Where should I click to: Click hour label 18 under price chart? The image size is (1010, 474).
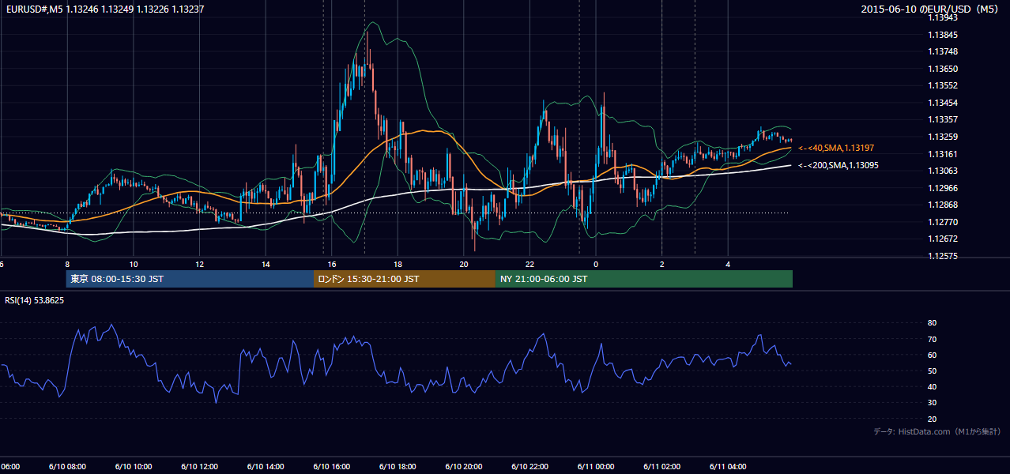[x=398, y=265]
